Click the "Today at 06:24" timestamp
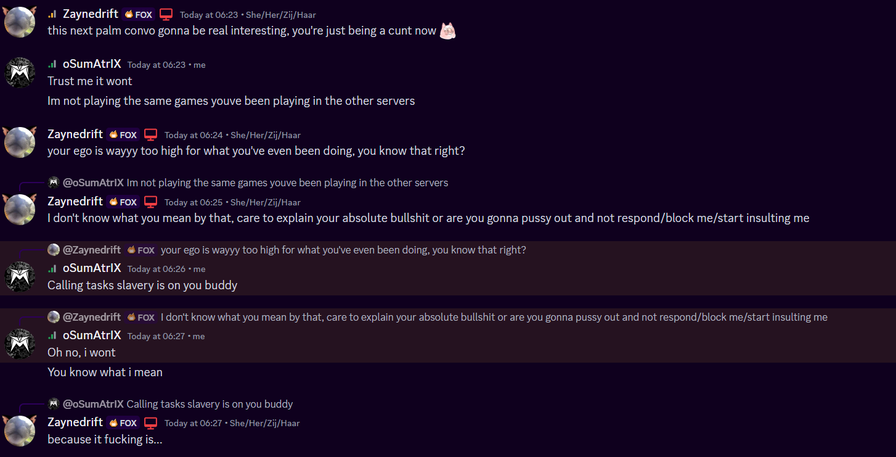This screenshot has width=896, height=457. click(x=192, y=135)
